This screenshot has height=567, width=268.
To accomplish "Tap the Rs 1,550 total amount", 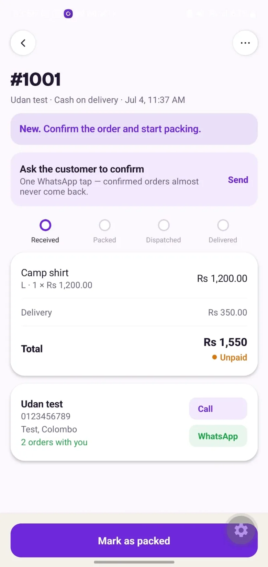I will 225,342.
